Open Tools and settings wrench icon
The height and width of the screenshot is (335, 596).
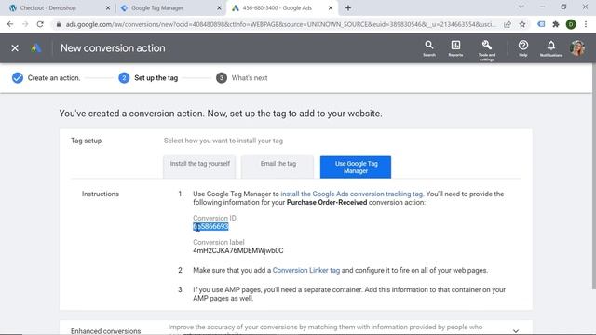click(486, 49)
